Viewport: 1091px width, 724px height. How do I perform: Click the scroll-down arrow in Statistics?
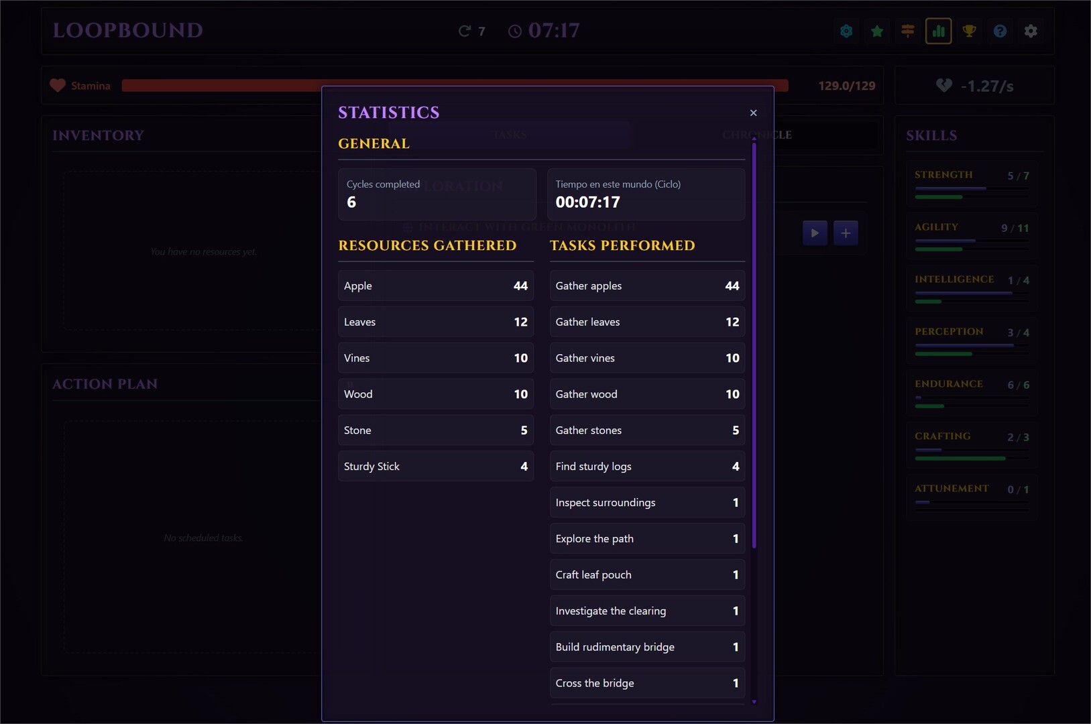tap(754, 702)
